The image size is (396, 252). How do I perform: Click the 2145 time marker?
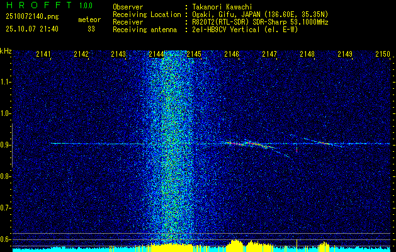194,54
